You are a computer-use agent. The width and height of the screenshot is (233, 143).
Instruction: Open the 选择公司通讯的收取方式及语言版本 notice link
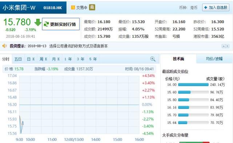(x=79, y=46)
